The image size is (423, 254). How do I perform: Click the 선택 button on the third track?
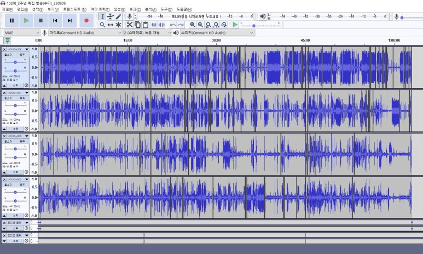(16, 172)
